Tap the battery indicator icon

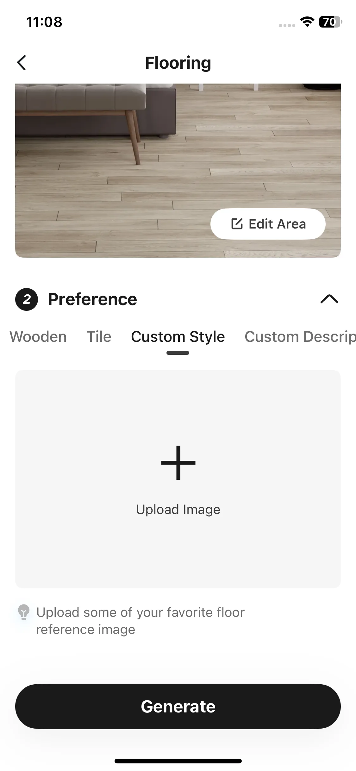point(330,22)
